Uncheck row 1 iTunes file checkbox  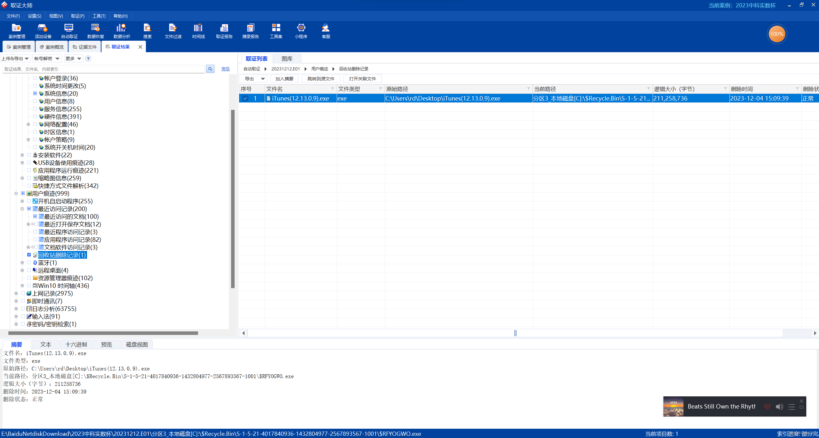coord(245,99)
